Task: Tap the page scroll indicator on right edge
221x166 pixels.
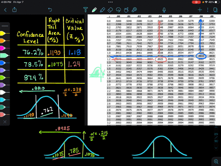Action: click(x=216, y=138)
